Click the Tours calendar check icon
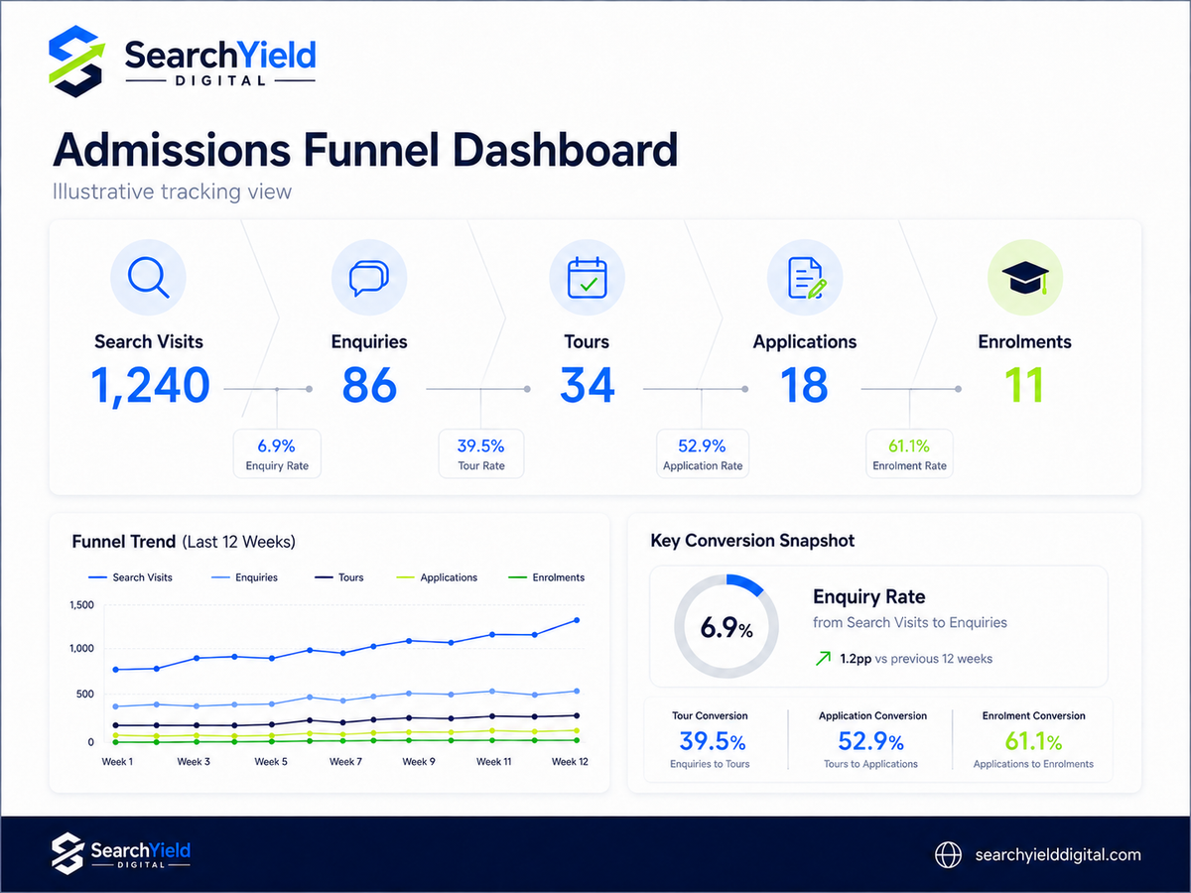The width and height of the screenshot is (1191, 893). click(587, 277)
